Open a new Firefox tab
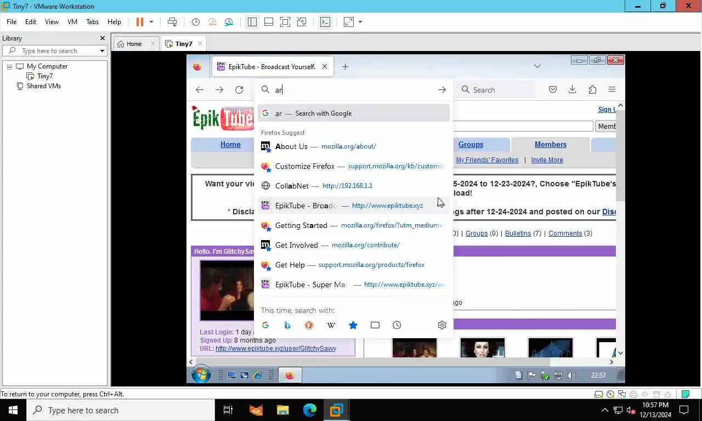The height and width of the screenshot is (421, 702). tap(345, 66)
